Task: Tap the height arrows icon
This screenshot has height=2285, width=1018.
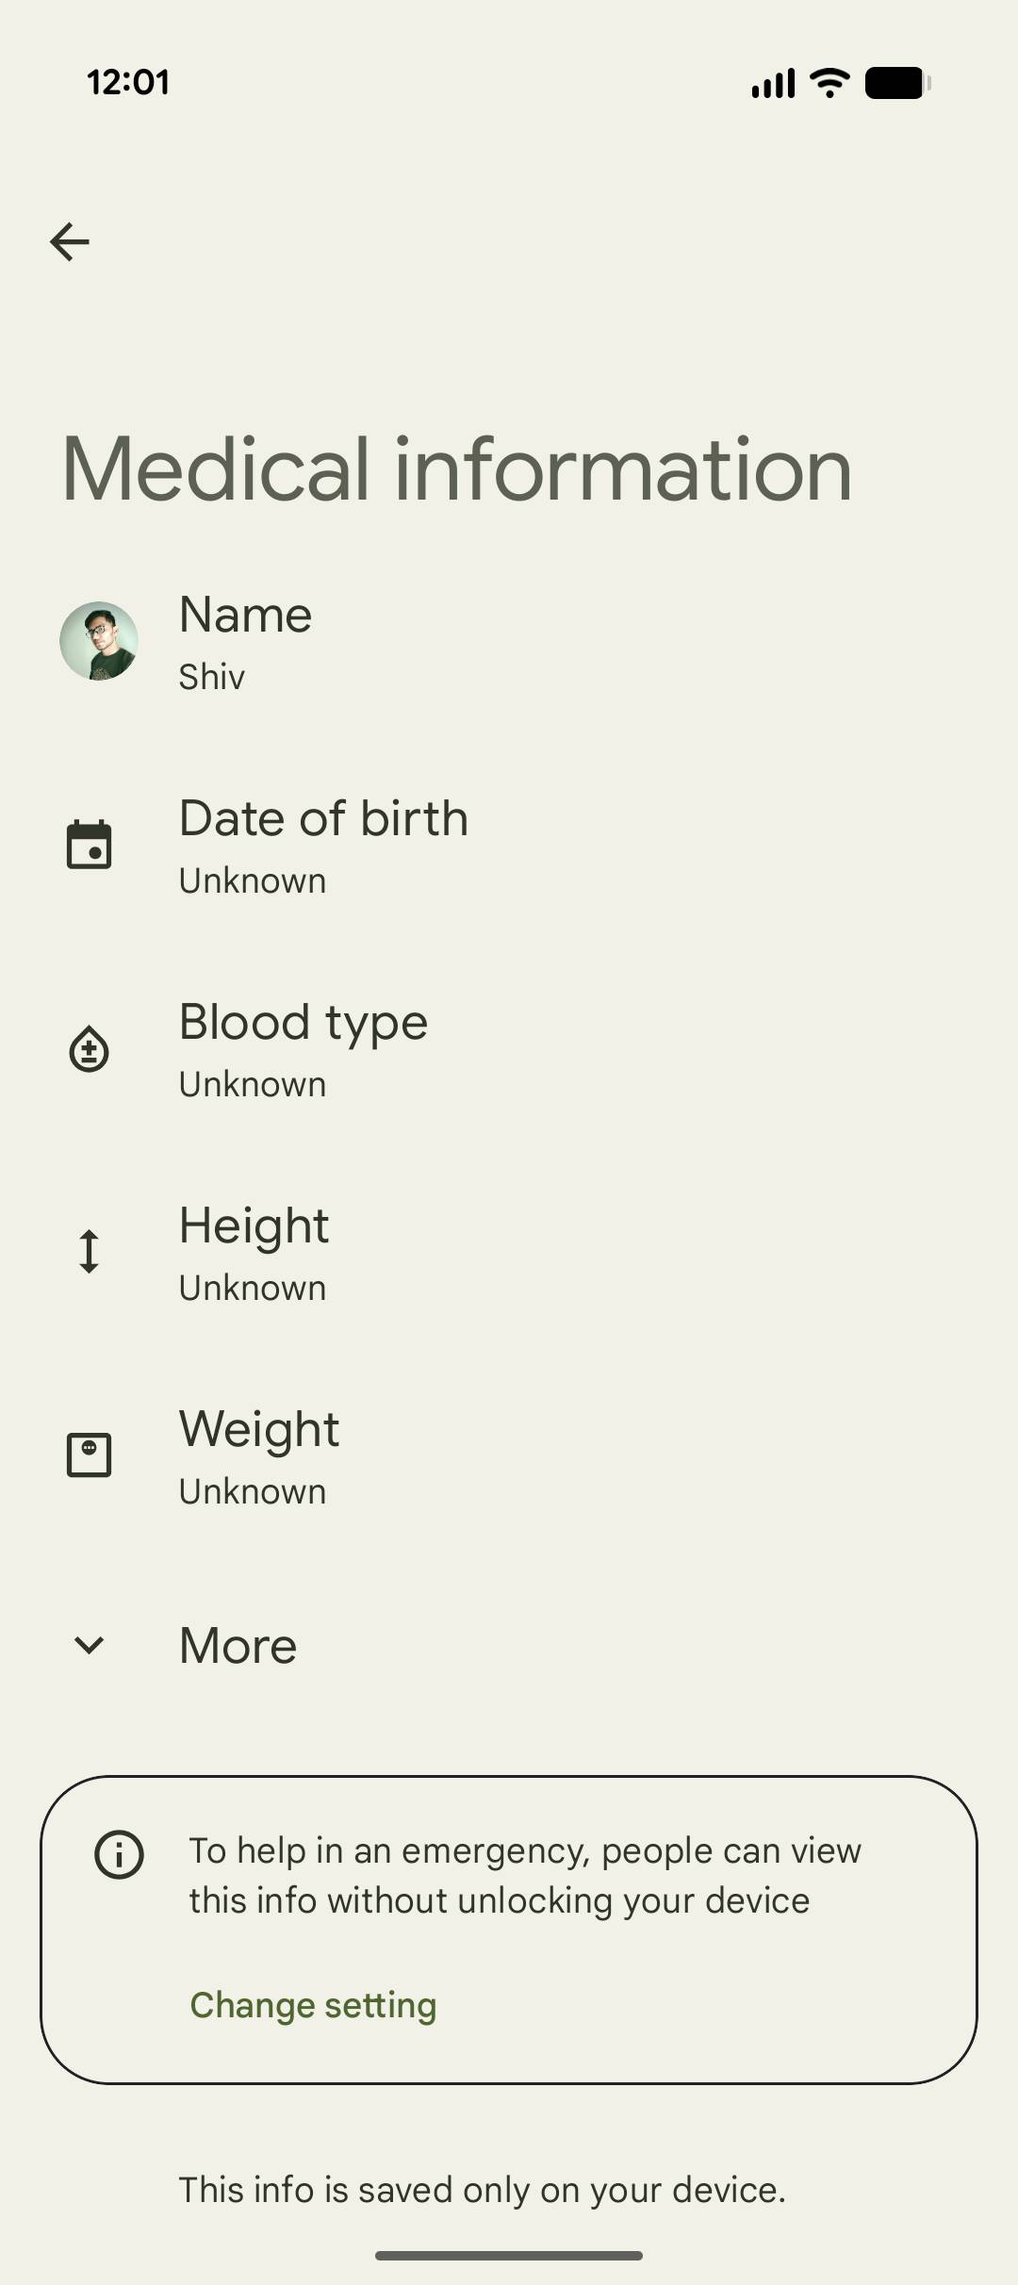Action: tap(90, 1252)
